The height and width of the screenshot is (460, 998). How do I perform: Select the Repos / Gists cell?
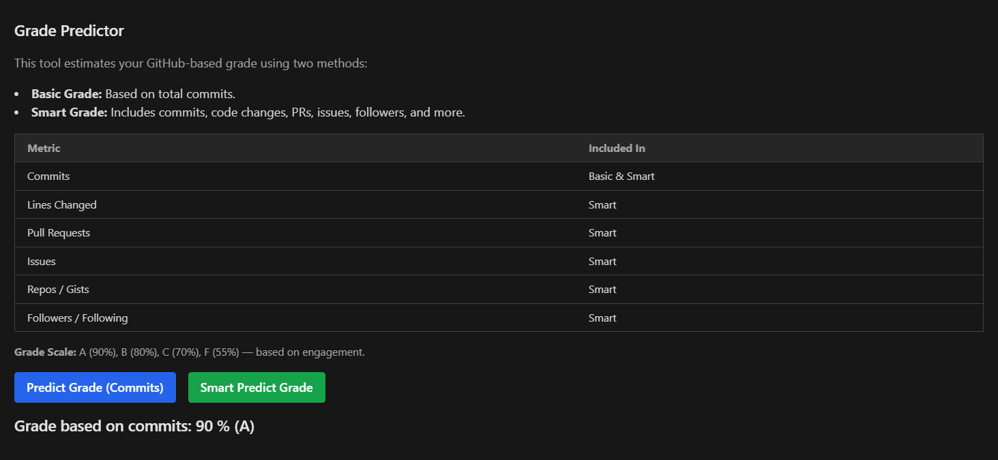[x=58, y=290]
